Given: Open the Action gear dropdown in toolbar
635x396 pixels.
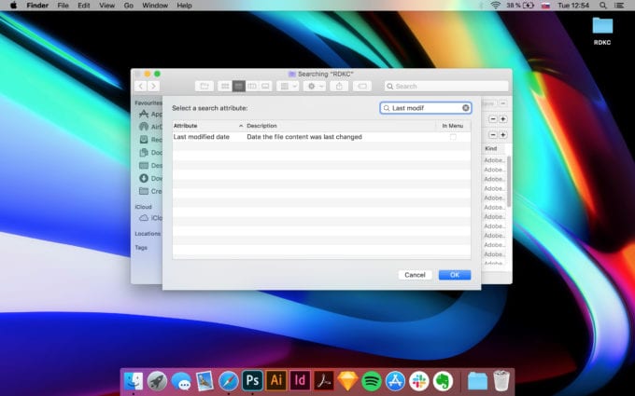Looking at the screenshot, I should tap(315, 86).
